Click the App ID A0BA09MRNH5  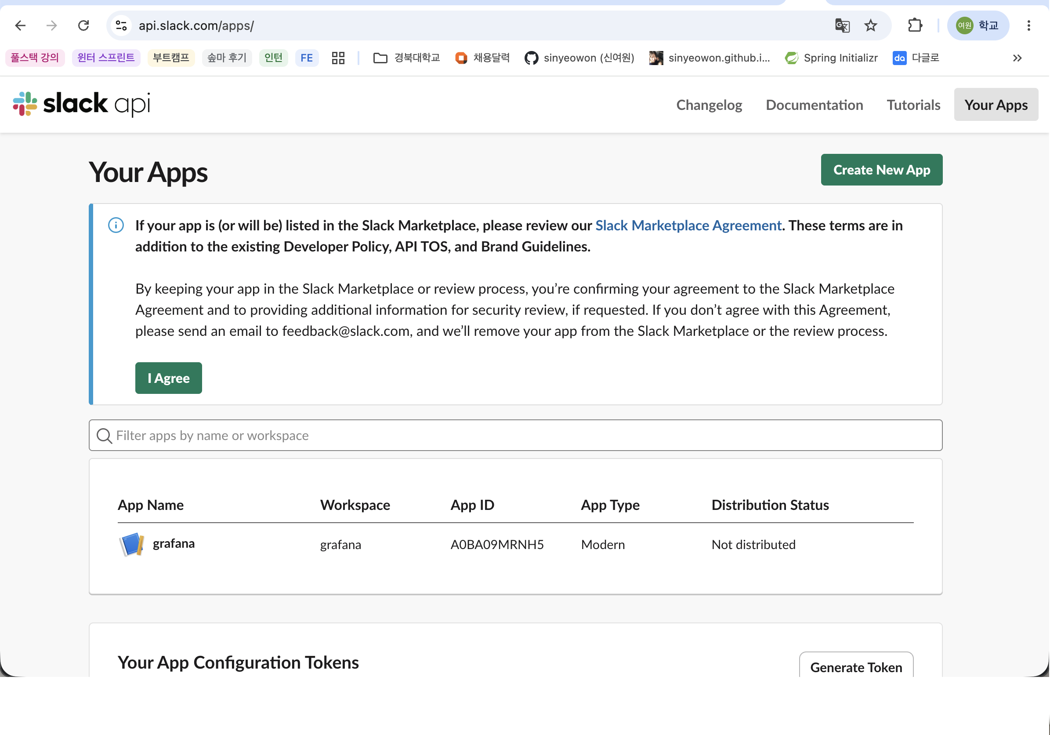497,545
